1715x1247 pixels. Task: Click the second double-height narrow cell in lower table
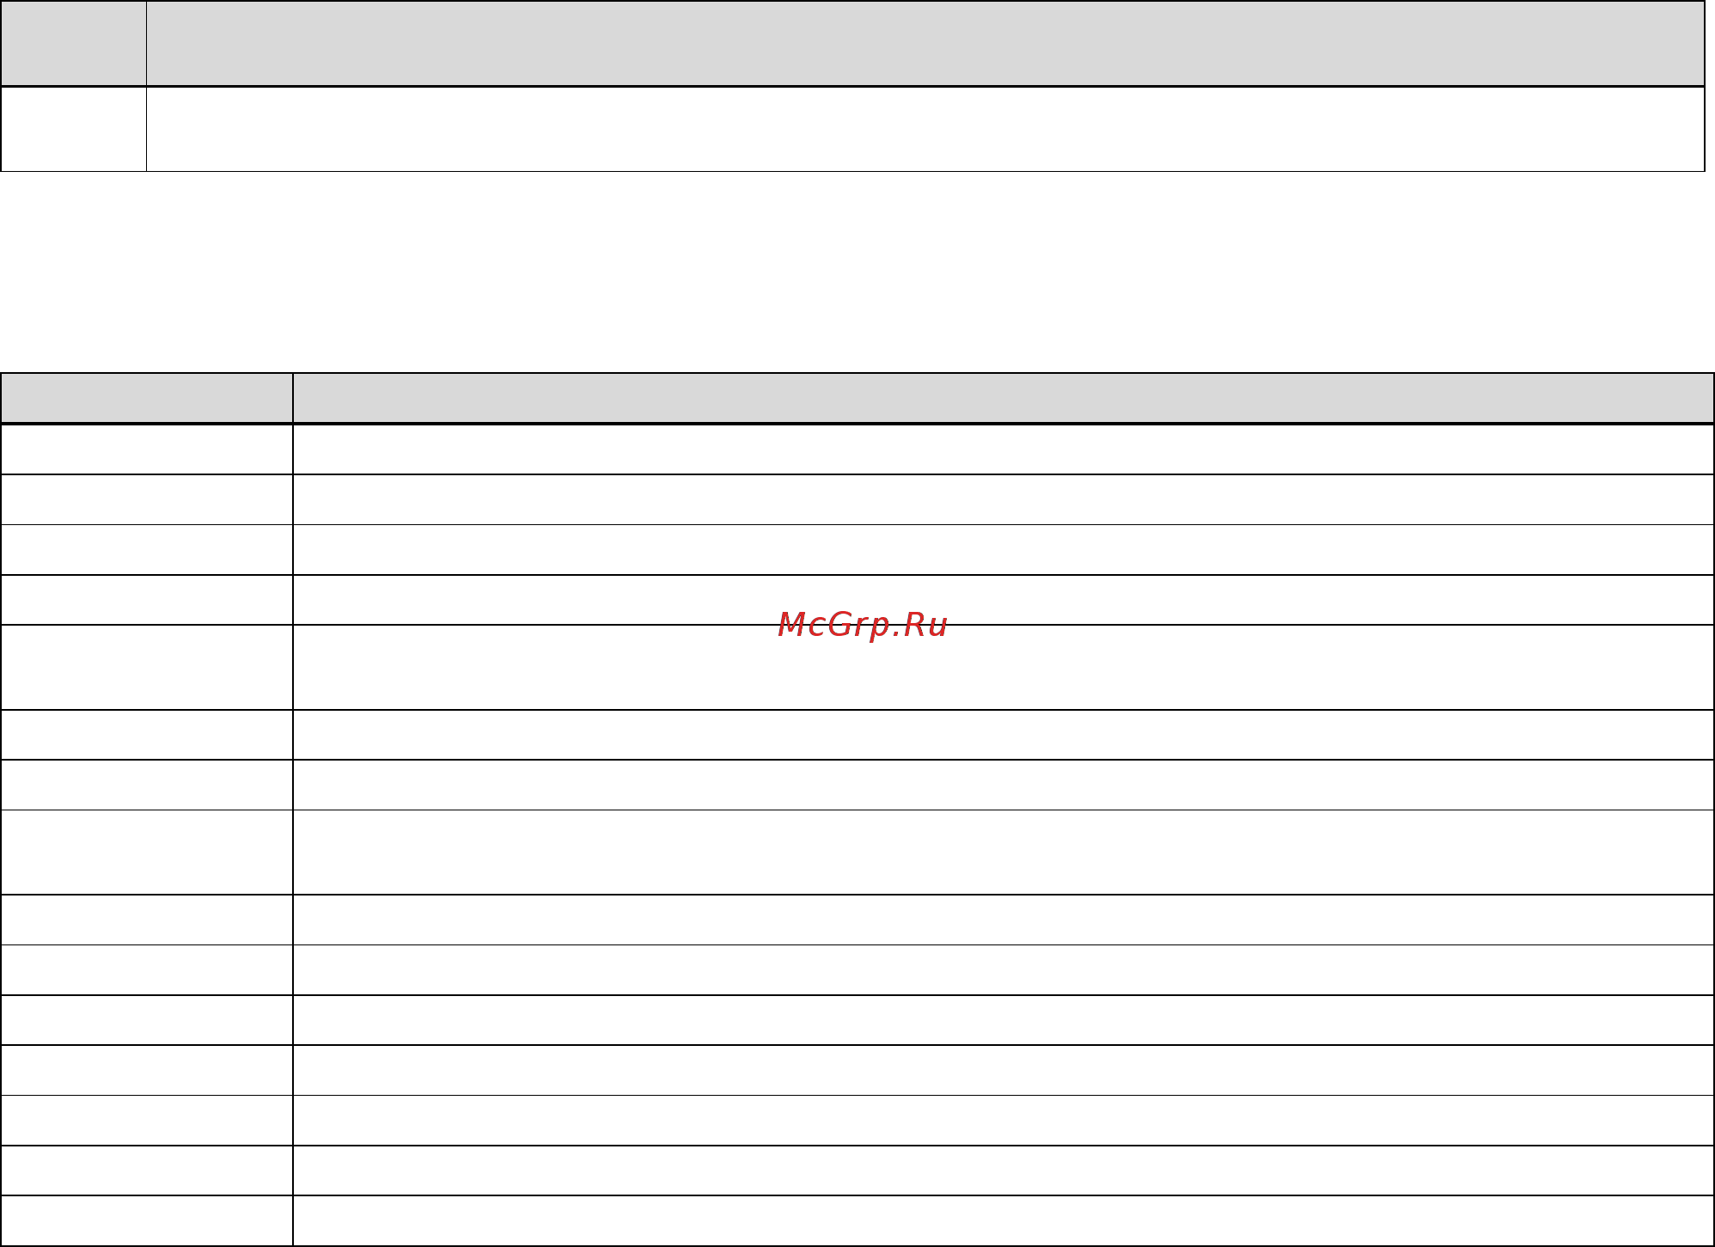(146, 853)
